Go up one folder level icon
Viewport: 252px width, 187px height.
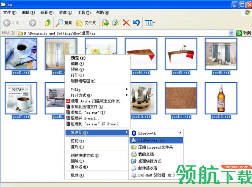(48, 23)
